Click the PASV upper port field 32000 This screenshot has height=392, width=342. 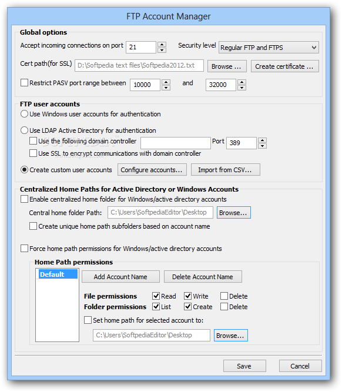click(x=221, y=85)
